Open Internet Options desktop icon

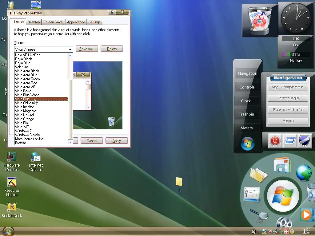[x=36, y=162]
